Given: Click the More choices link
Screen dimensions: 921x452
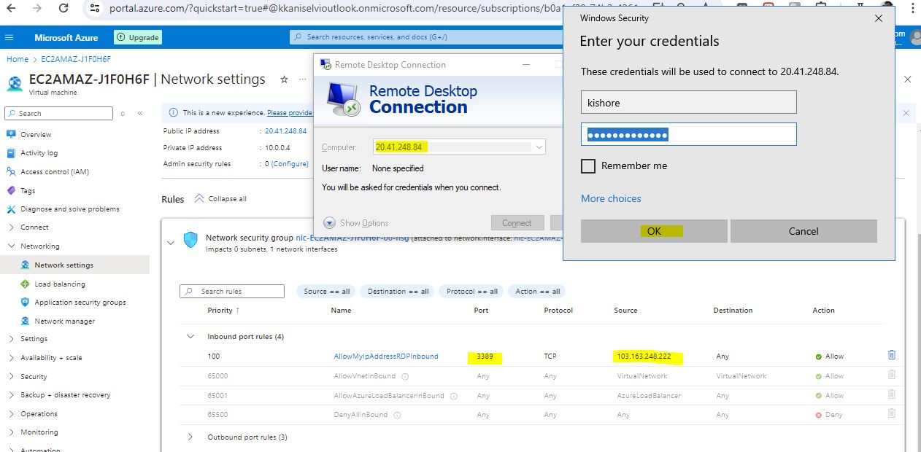Looking at the screenshot, I should click(611, 198).
